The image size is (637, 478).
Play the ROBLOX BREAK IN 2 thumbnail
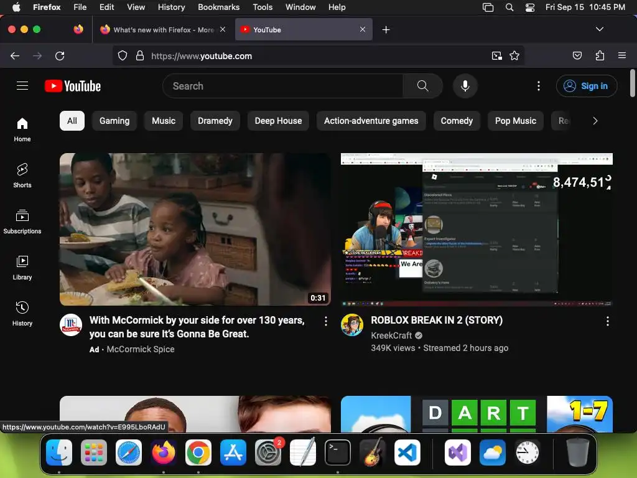pyautogui.click(x=477, y=229)
